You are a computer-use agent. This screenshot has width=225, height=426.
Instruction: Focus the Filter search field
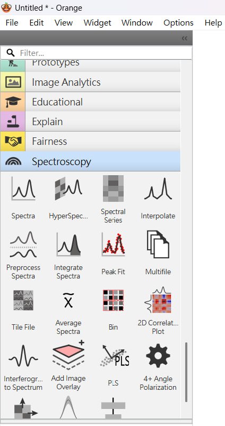click(96, 53)
